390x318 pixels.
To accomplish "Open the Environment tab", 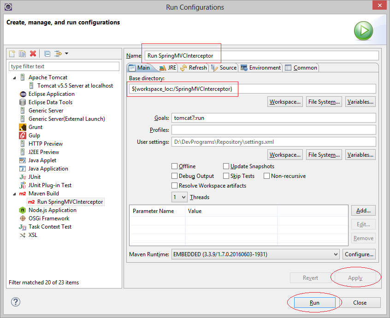I will point(260,68).
